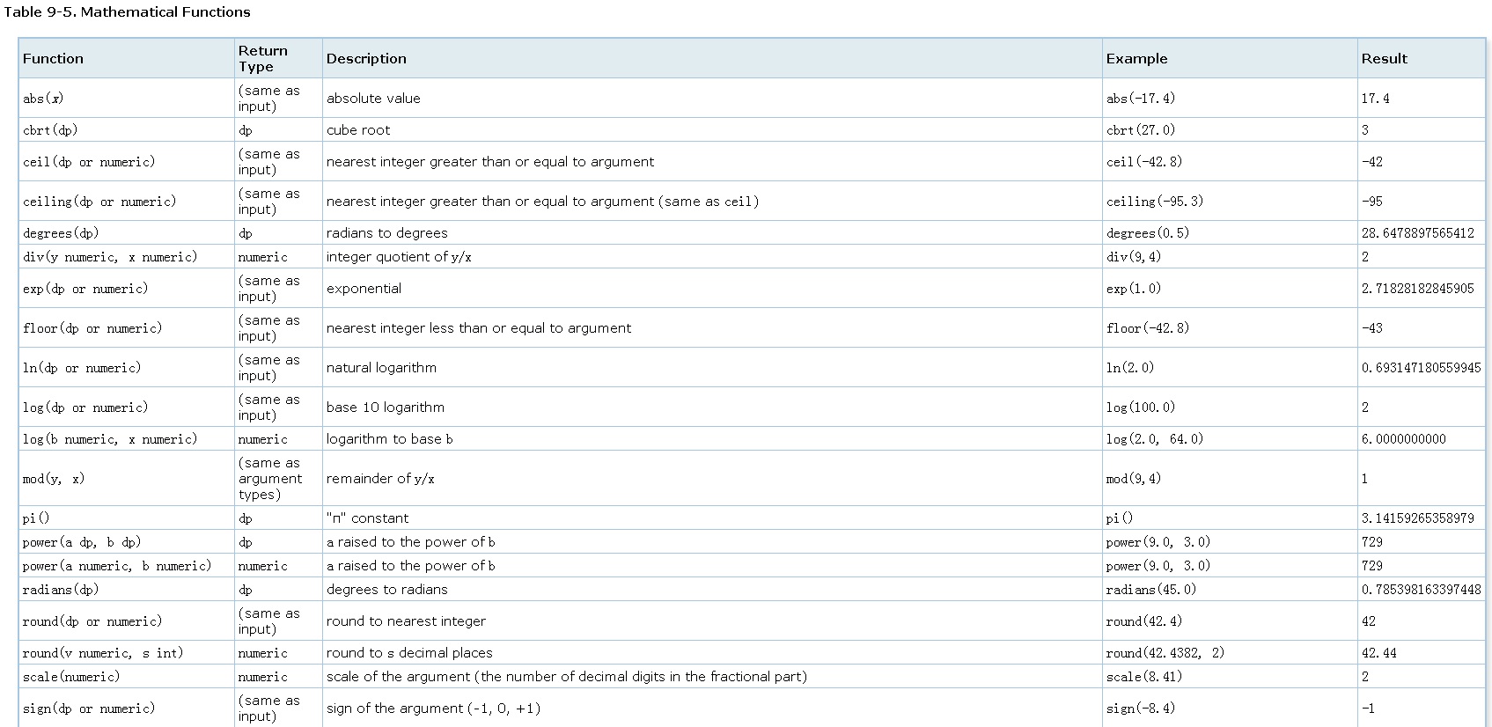Click the 'natural logarithm' description text

tap(381, 368)
